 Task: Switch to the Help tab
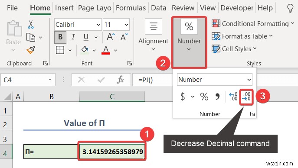(265, 8)
